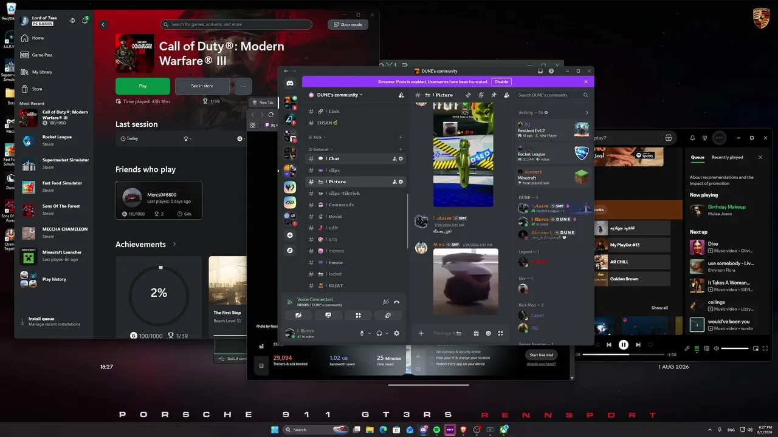The height and width of the screenshot is (437, 778).
Task: Click See in store button in Xbox app
Action: (x=202, y=86)
